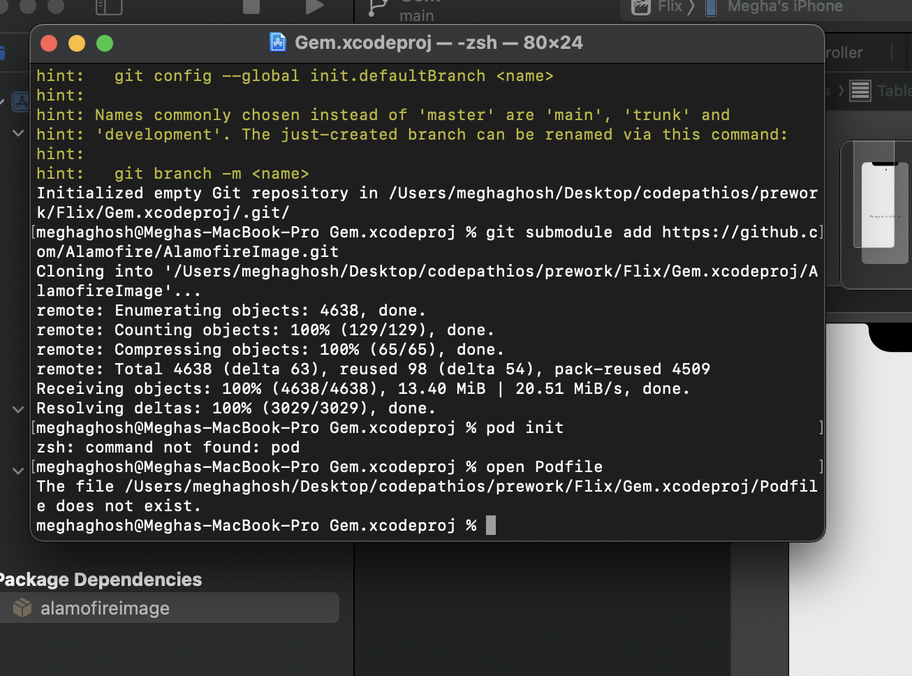The width and height of the screenshot is (912, 676).
Task: Click the Stop button in Xcode's toolbar
Action: (251, 7)
